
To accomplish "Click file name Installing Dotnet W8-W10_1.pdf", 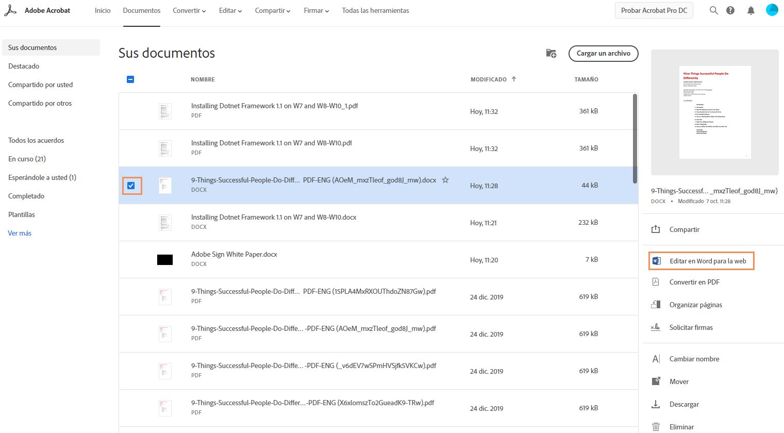I will click(274, 106).
